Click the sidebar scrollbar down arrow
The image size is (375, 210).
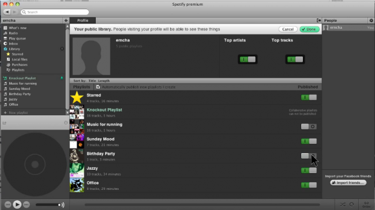[67, 112]
